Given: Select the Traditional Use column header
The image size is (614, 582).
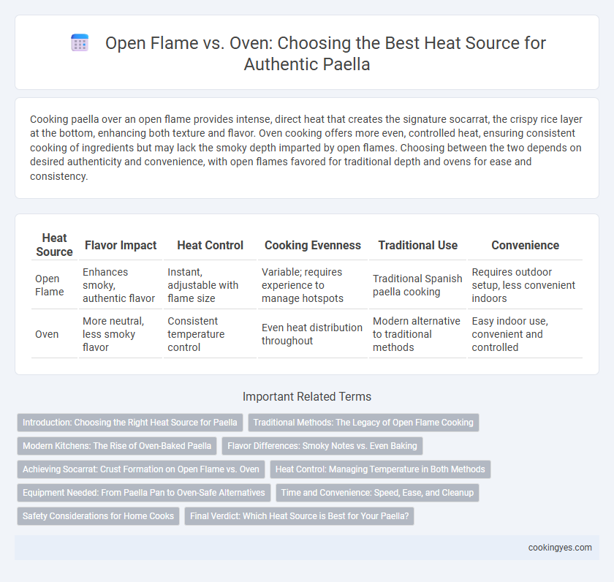Looking at the screenshot, I should 418,245.
